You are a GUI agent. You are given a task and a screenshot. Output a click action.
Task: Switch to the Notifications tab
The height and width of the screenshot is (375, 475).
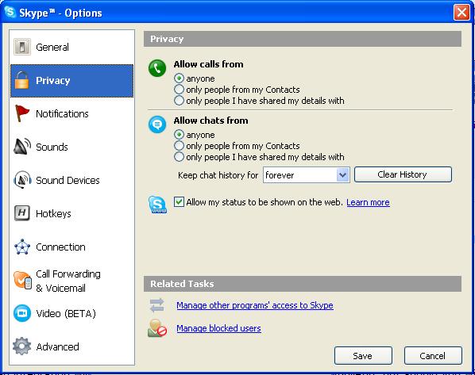pyautogui.click(x=71, y=113)
